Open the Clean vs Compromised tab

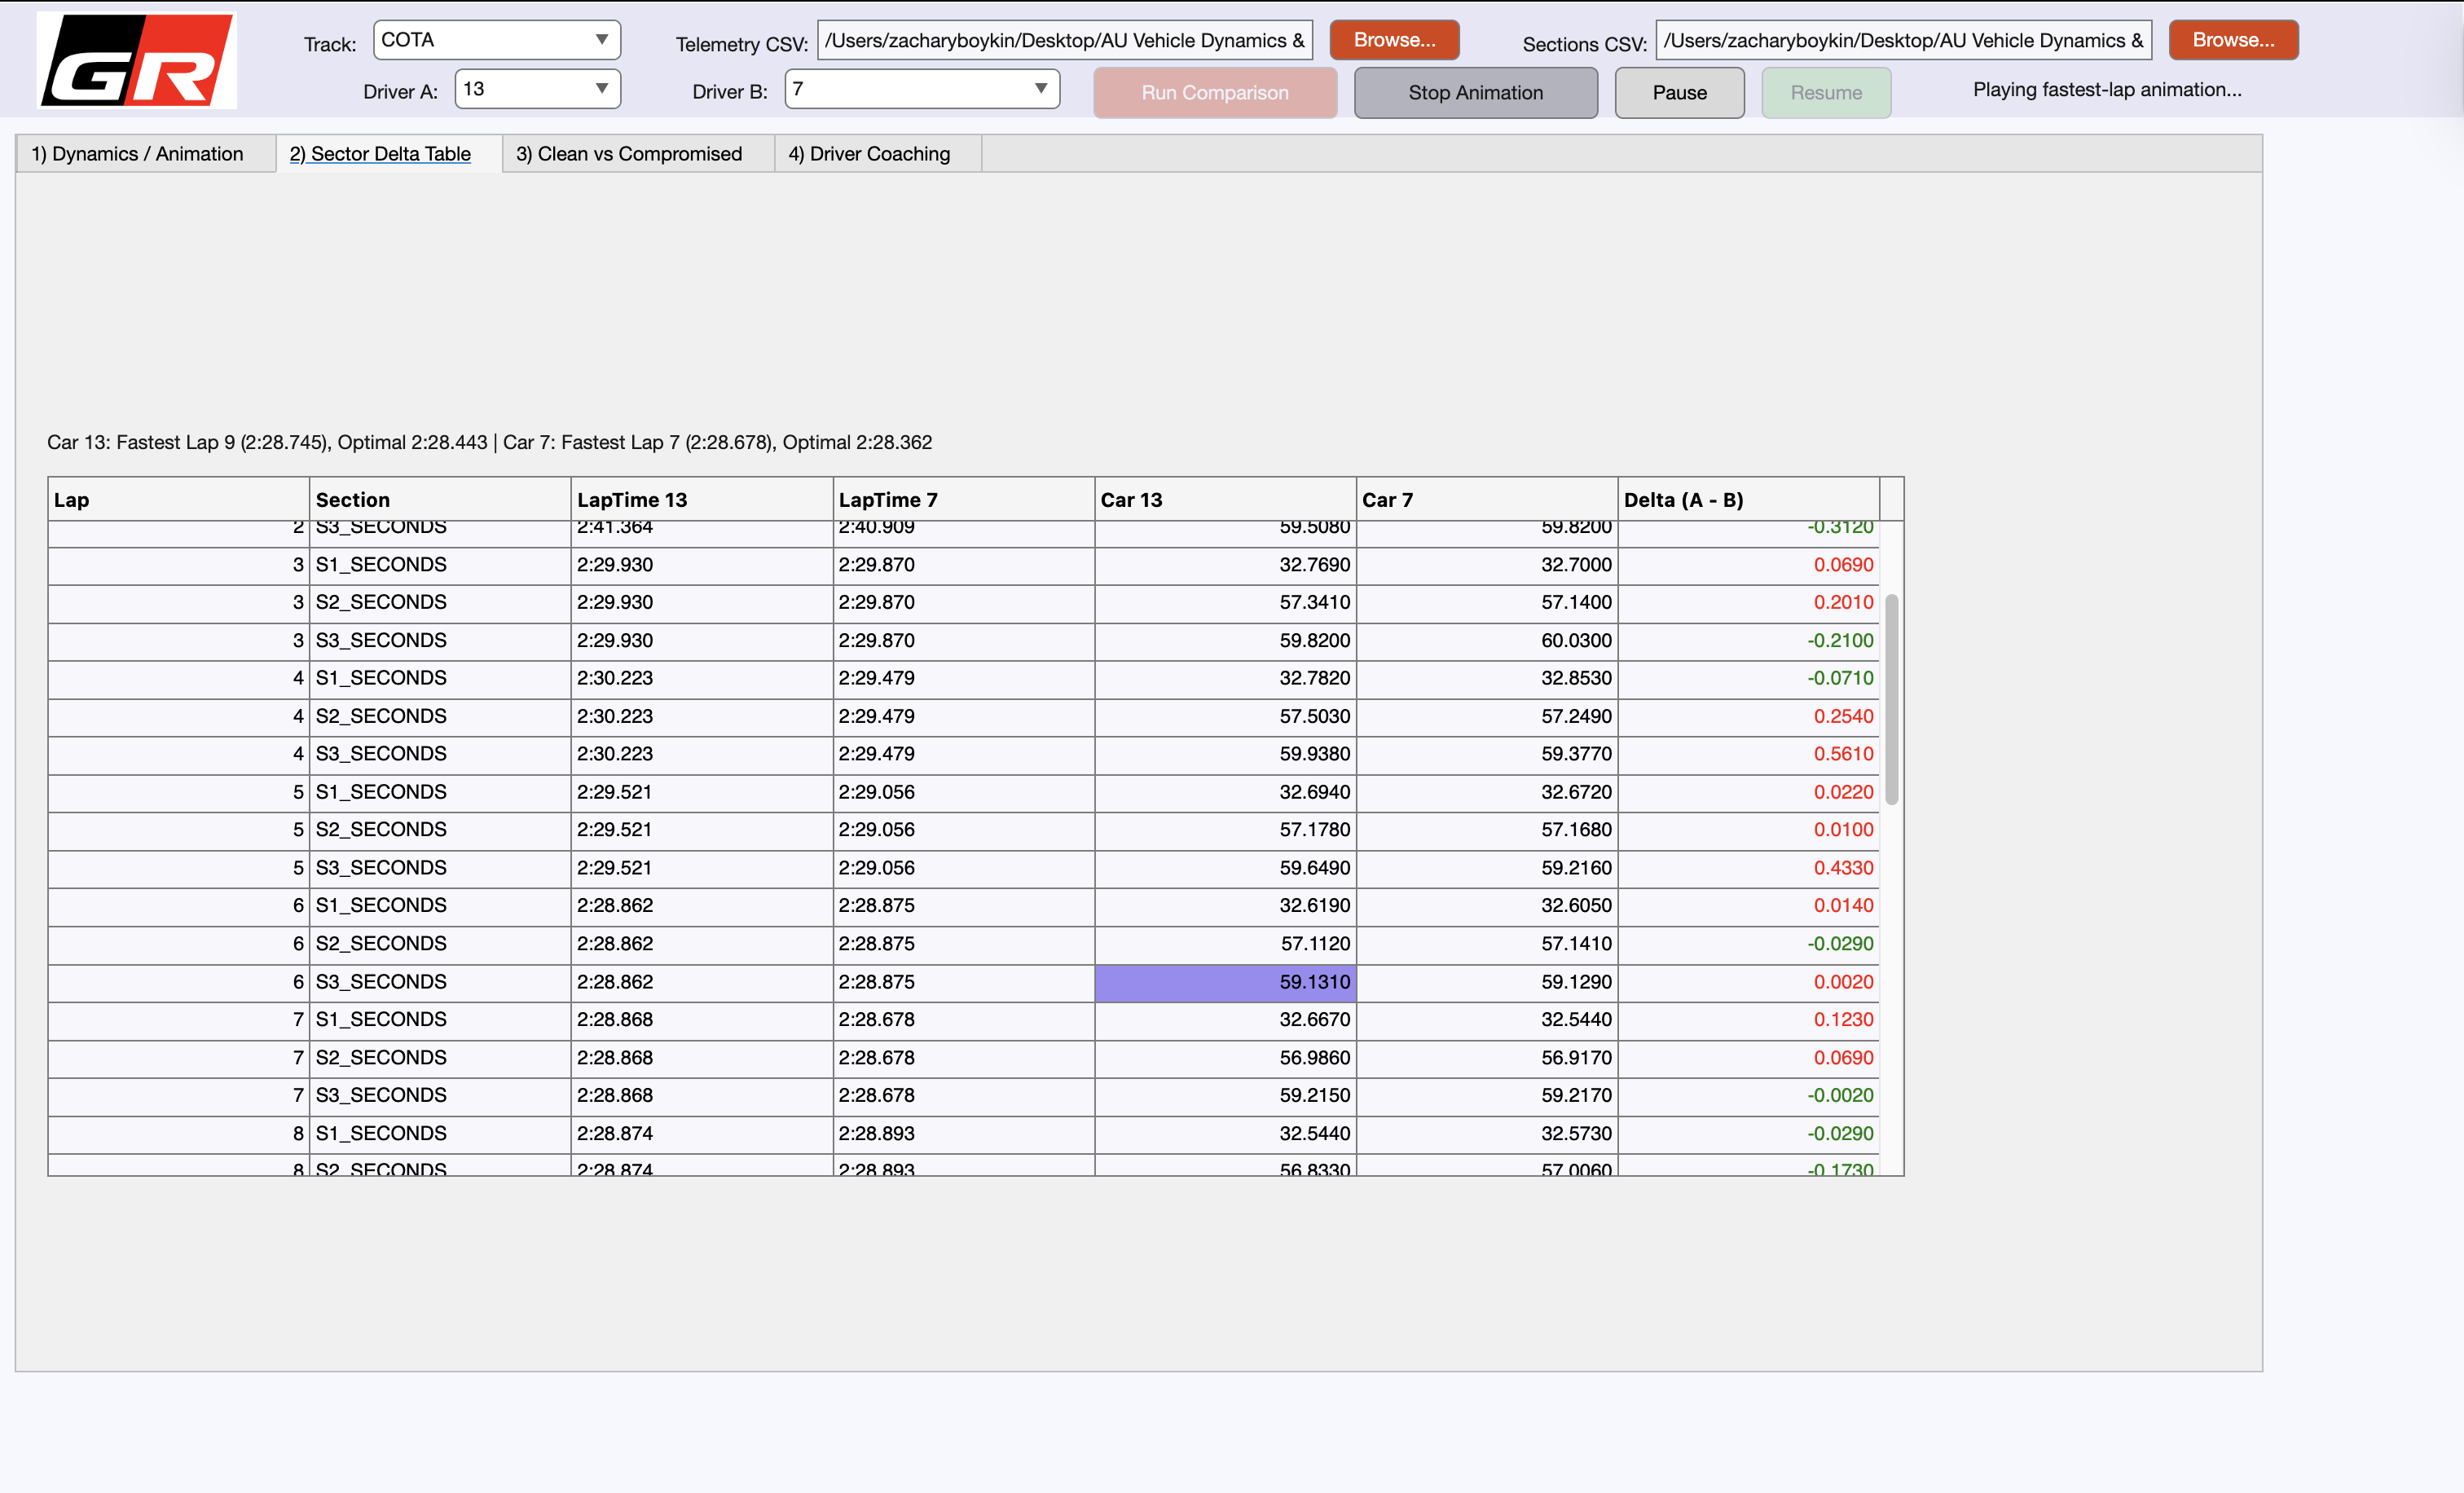[629, 154]
